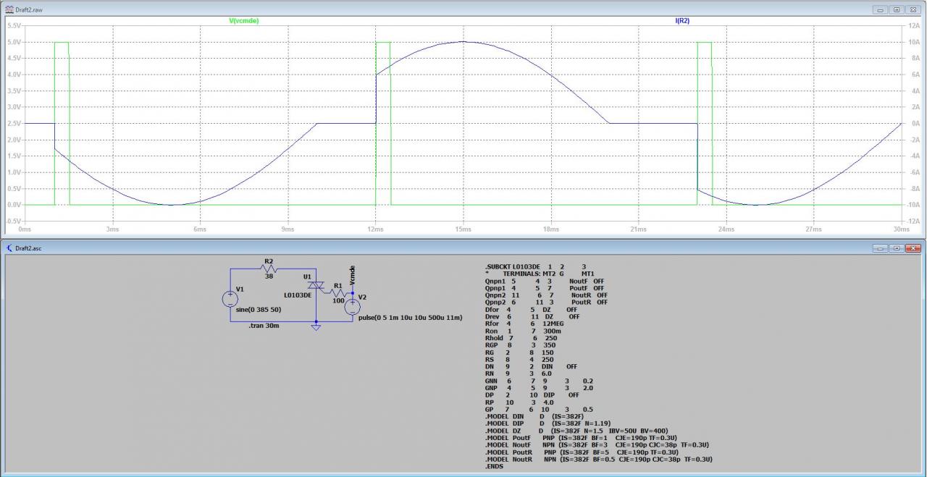This screenshot has width=927, height=477.
Task: Click the .MODEL DZ line
Action: [576, 431]
